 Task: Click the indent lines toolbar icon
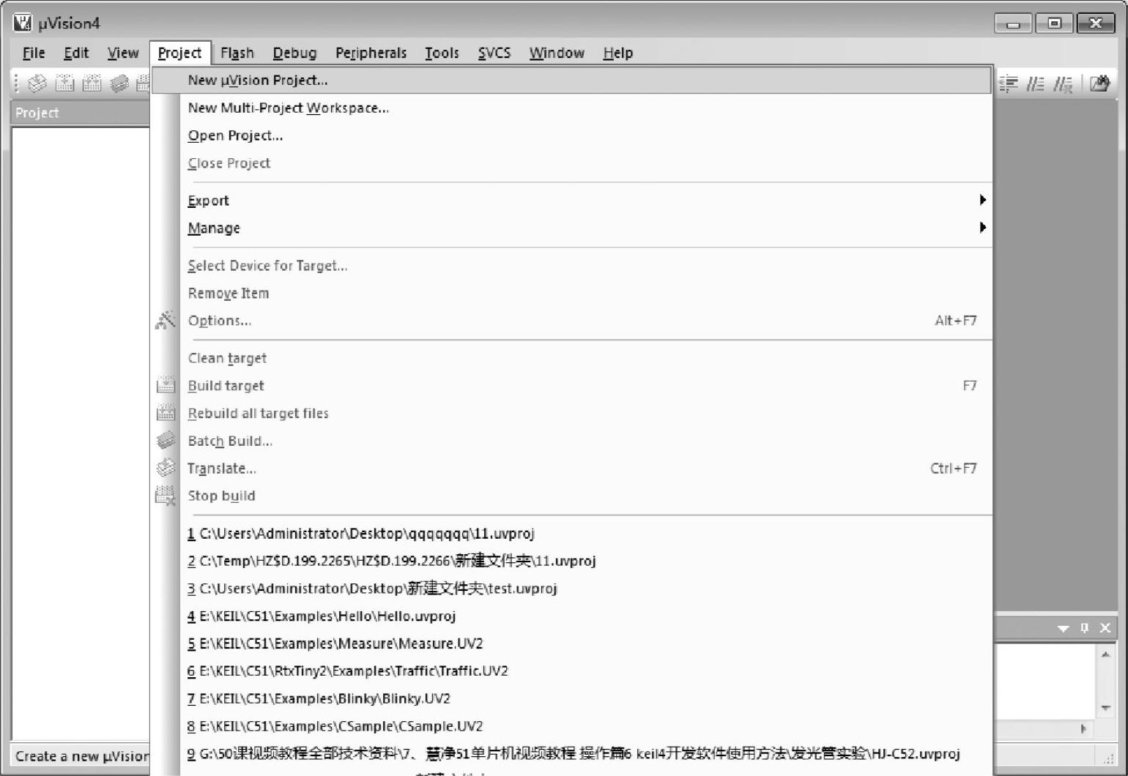point(1009,84)
